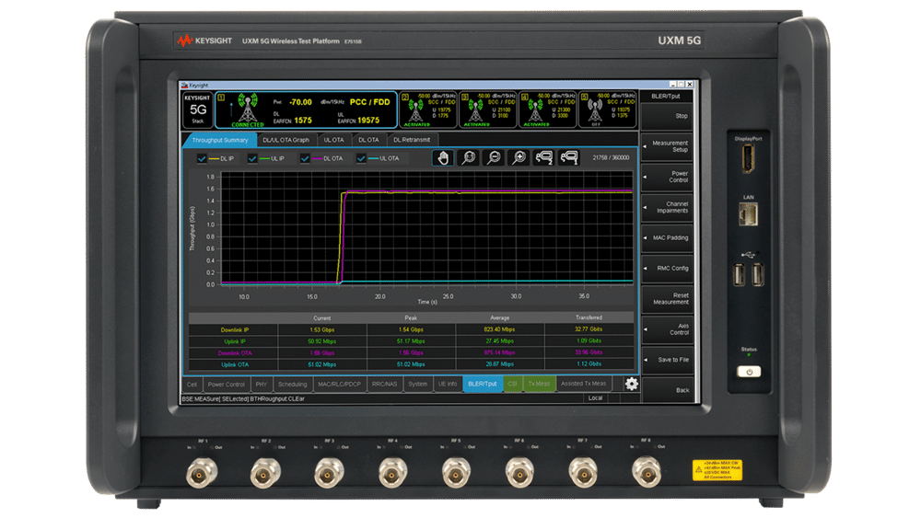Toggle the DL IP trace checkbox
The image size is (921, 518).
[x=202, y=158]
